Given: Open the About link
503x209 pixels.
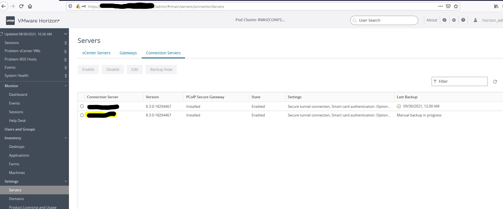Looking at the screenshot, I should pyautogui.click(x=432, y=20).
